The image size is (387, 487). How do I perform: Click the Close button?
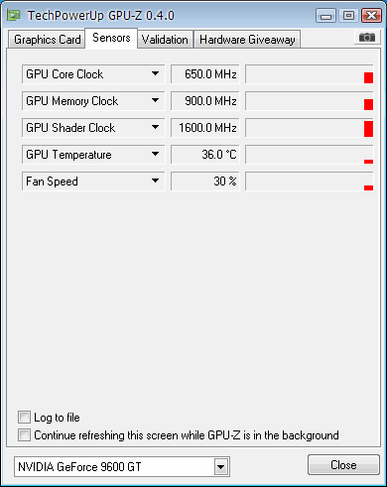point(343,465)
